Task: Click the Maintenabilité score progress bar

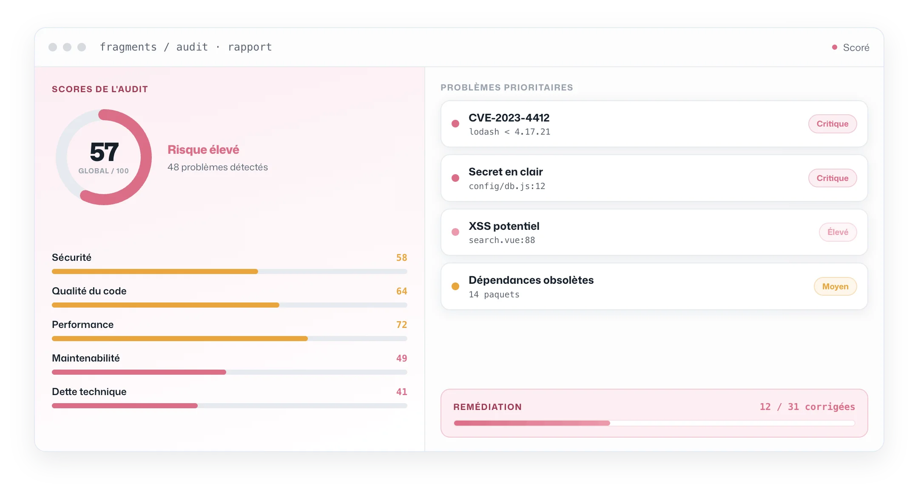Action: tap(230, 372)
